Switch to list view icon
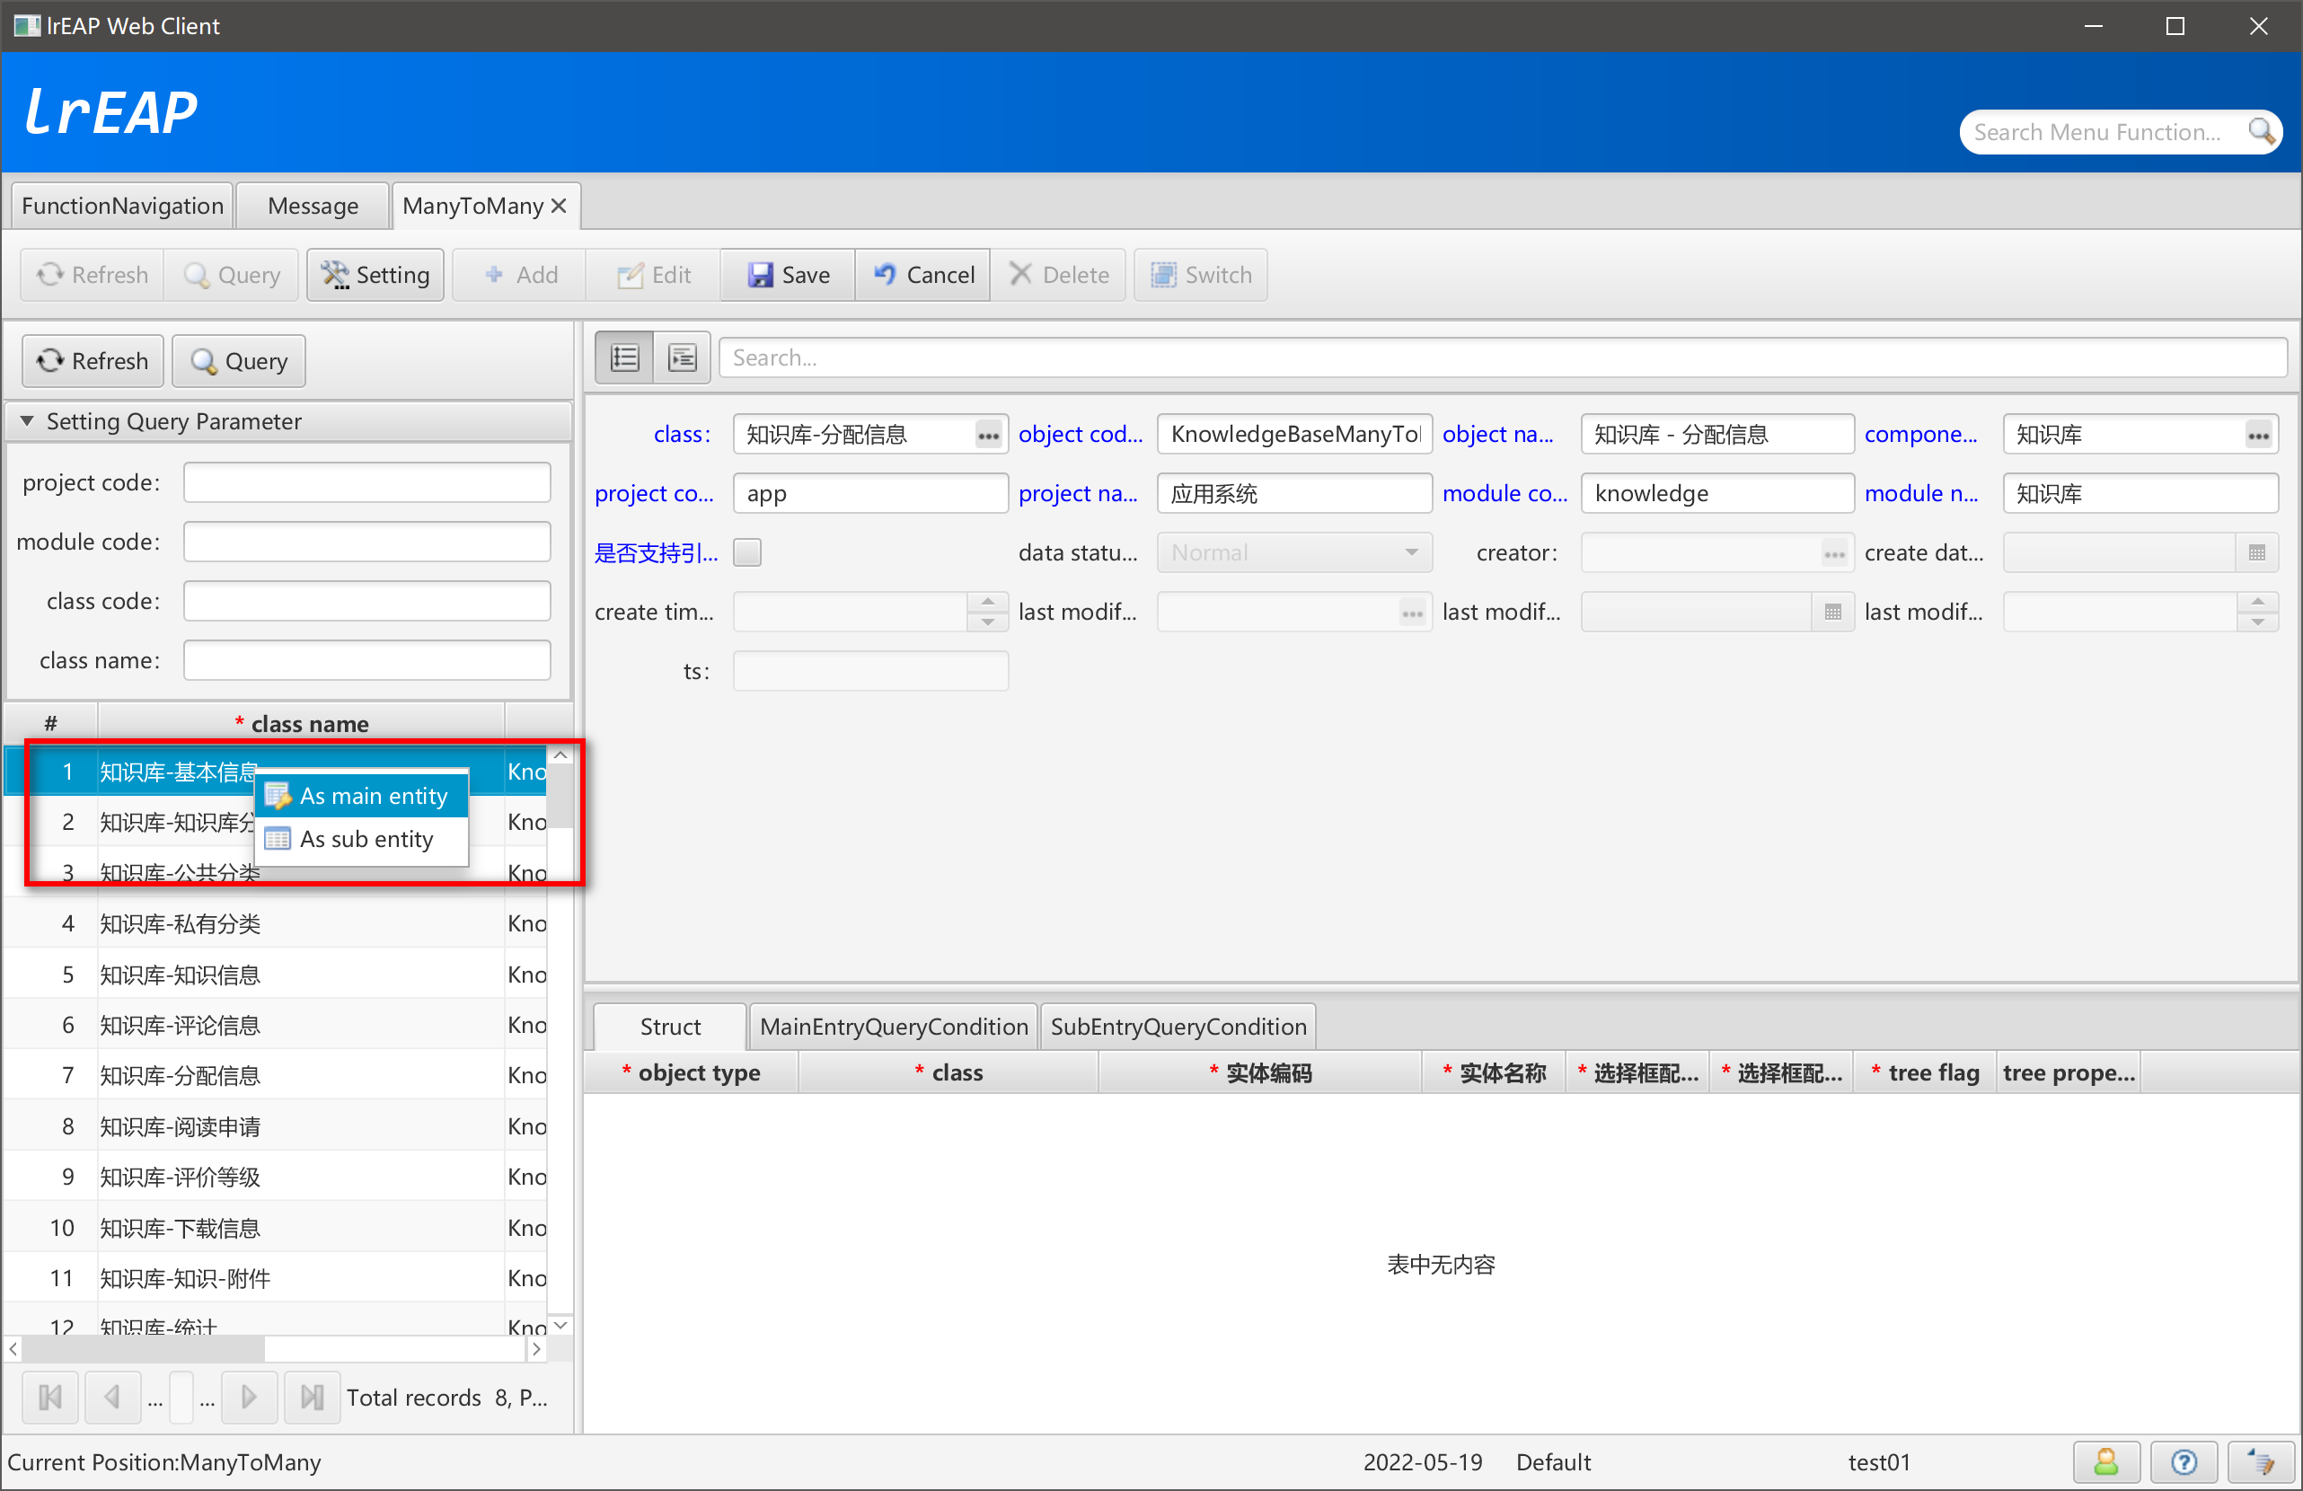Viewport: 2303px width, 1491px height. [x=624, y=358]
